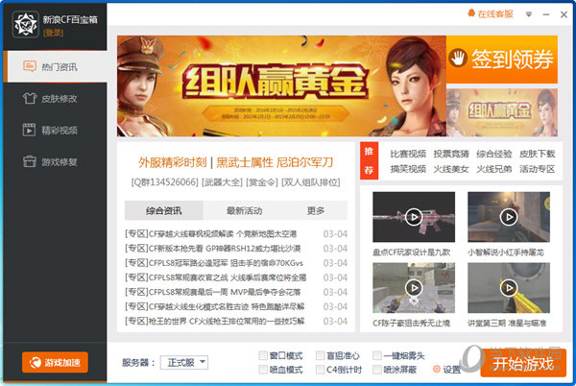576x386 pixels.
Task: Open the 服务器 正式服 dropdown
Action: click(x=184, y=363)
